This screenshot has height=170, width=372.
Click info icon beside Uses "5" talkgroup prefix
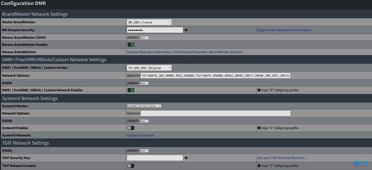pos(259,166)
